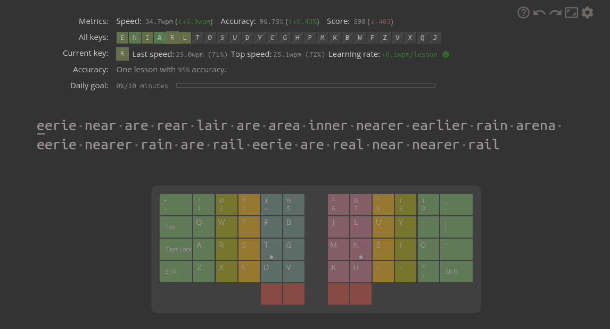Click the right Shift on virtual keyboard

coord(456,271)
